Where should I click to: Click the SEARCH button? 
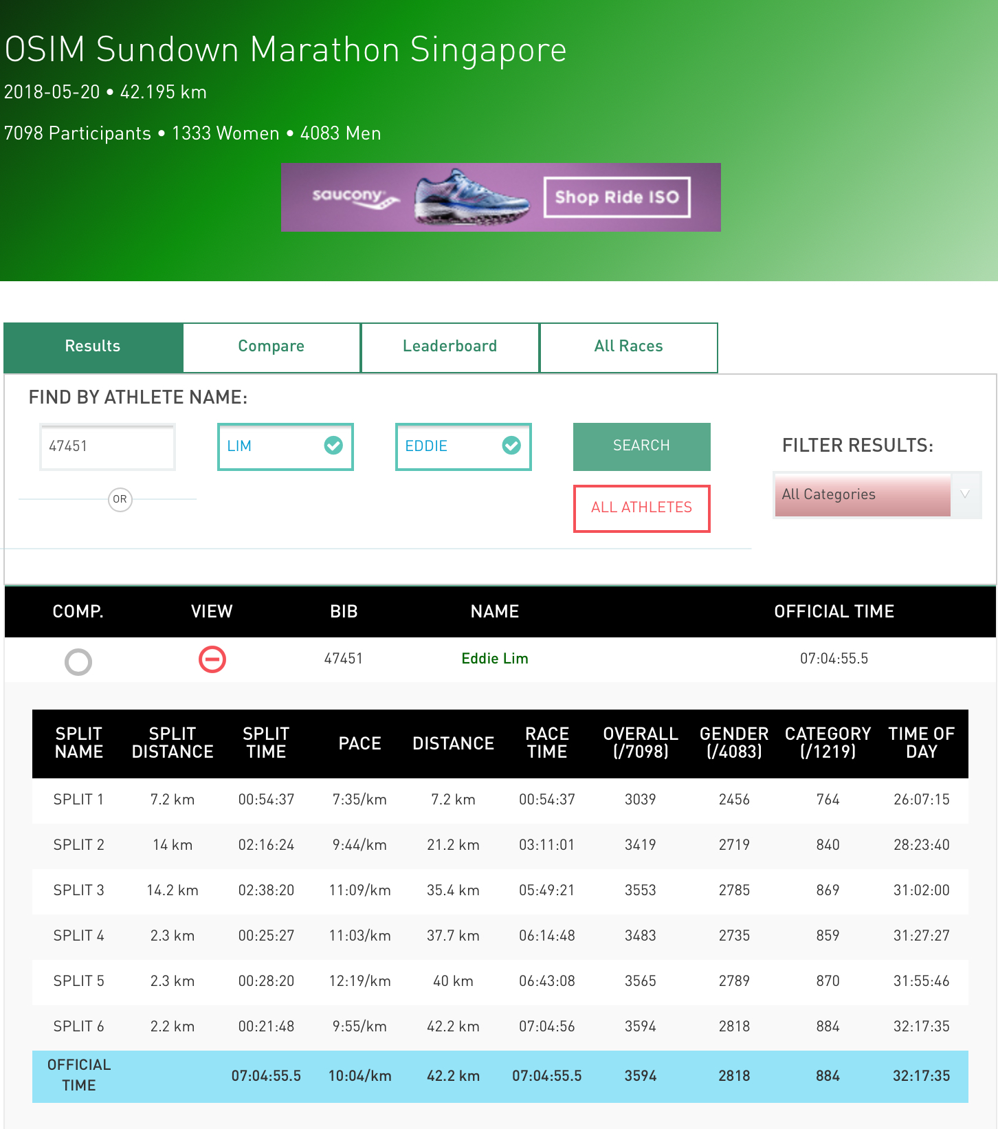[x=642, y=446]
